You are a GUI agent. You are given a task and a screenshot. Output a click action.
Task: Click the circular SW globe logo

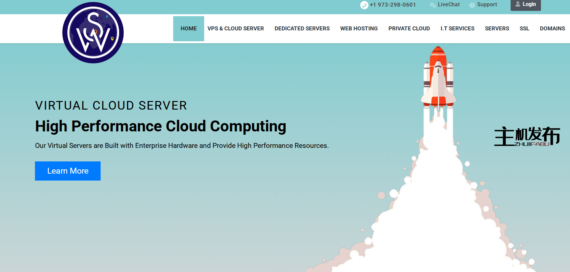coord(93,33)
